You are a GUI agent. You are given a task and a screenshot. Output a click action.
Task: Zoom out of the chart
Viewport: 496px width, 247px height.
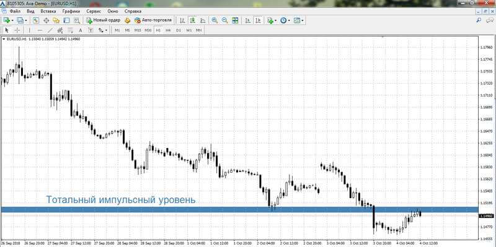[x=225, y=20]
